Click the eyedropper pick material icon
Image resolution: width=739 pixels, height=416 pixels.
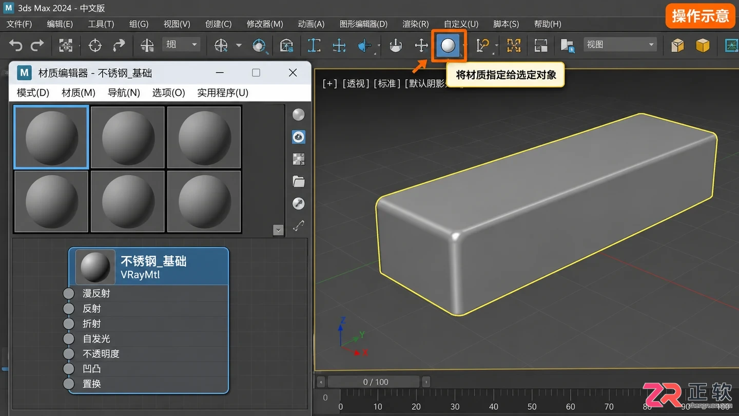(x=298, y=225)
